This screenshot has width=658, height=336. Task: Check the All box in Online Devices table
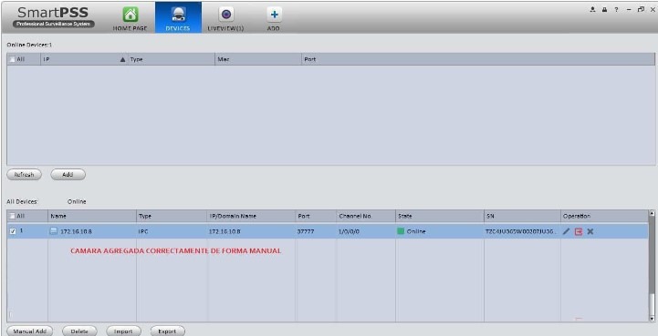[13, 59]
